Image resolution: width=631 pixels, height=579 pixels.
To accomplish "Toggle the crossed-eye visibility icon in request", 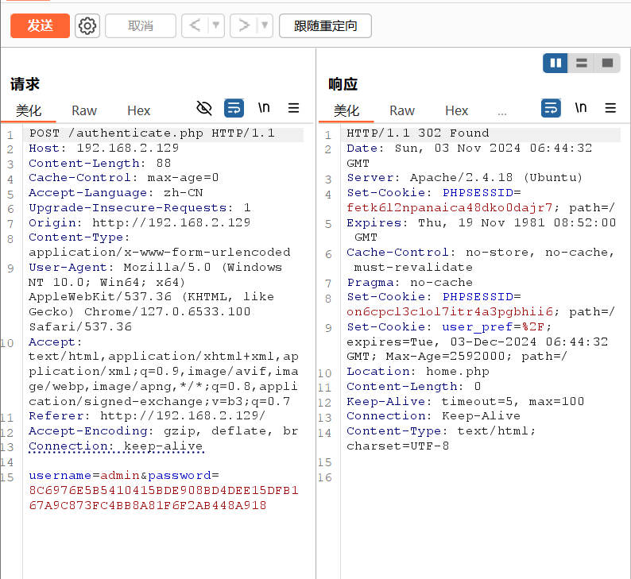I will (x=204, y=108).
